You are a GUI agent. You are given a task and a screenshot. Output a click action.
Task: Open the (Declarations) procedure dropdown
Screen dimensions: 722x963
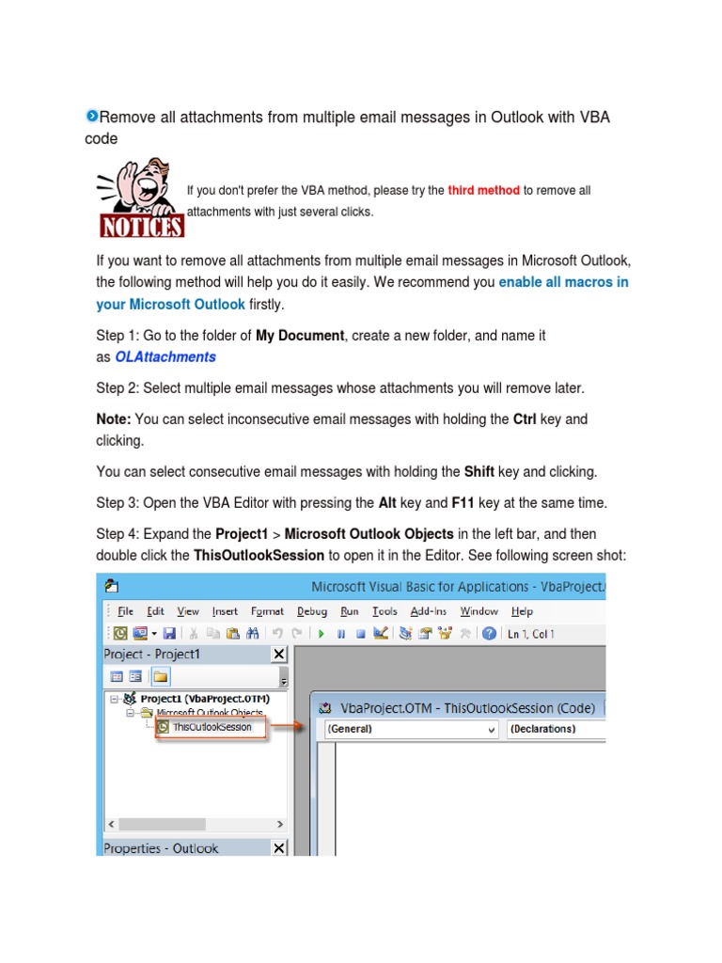[557, 729]
